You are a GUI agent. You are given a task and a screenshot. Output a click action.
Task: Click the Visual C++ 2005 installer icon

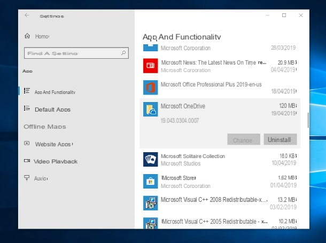coord(151,223)
